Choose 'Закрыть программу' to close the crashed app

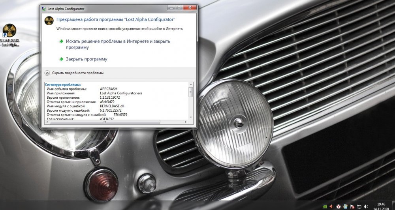(x=87, y=59)
